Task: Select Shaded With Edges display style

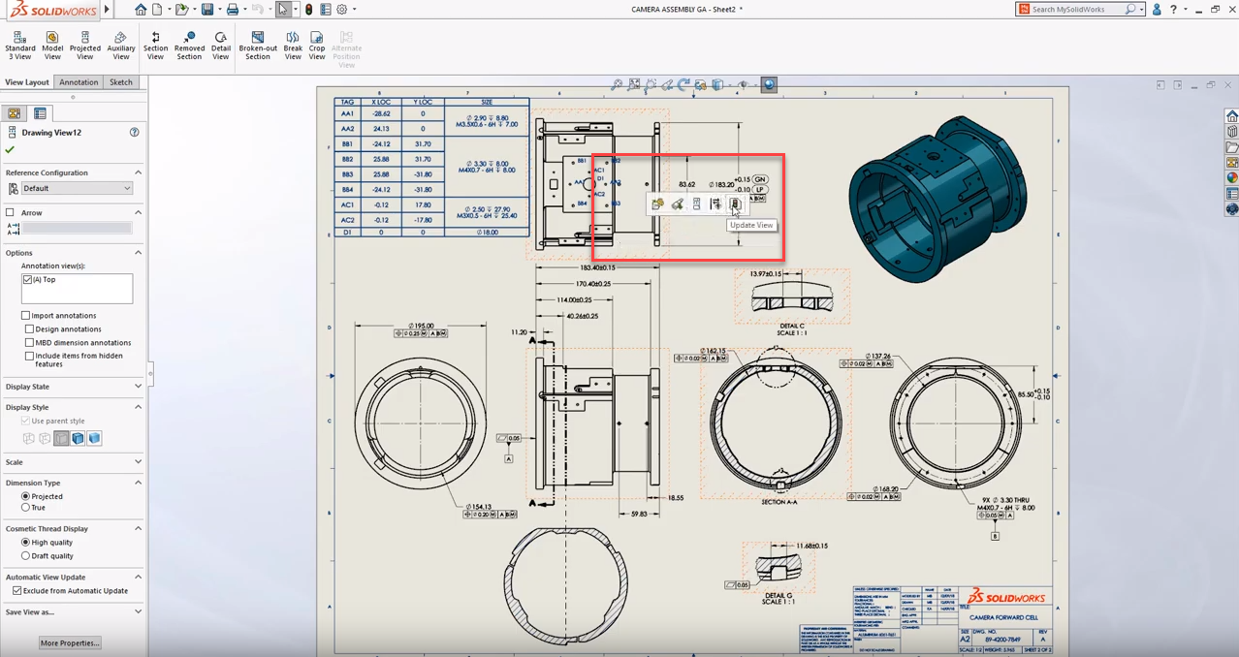Action: tap(79, 439)
